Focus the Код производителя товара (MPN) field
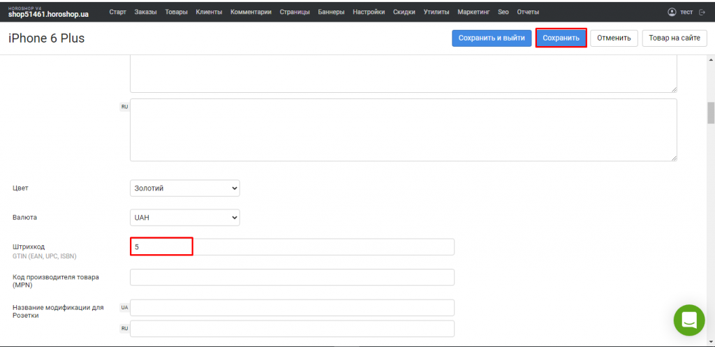The height and width of the screenshot is (347, 715). pyautogui.click(x=292, y=277)
